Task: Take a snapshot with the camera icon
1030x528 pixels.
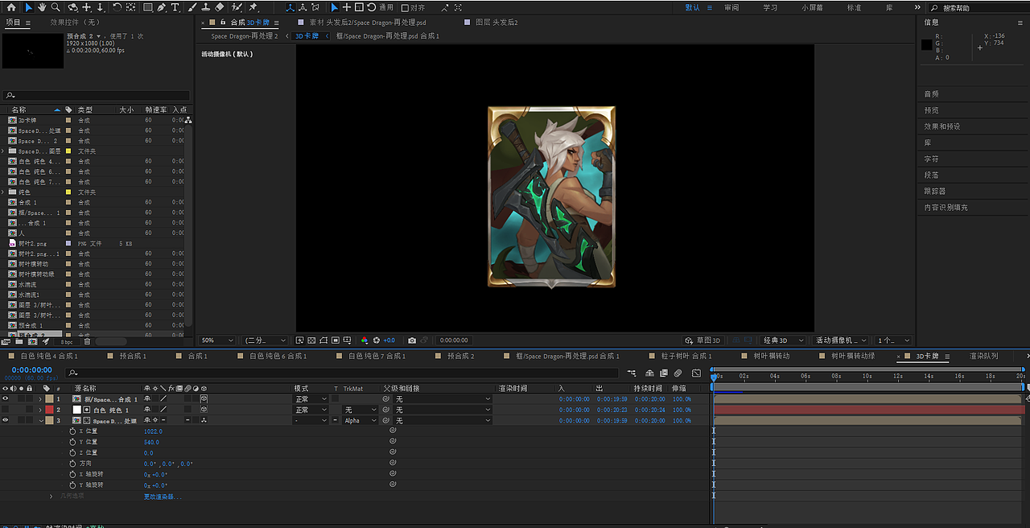Action: pos(412,340)
